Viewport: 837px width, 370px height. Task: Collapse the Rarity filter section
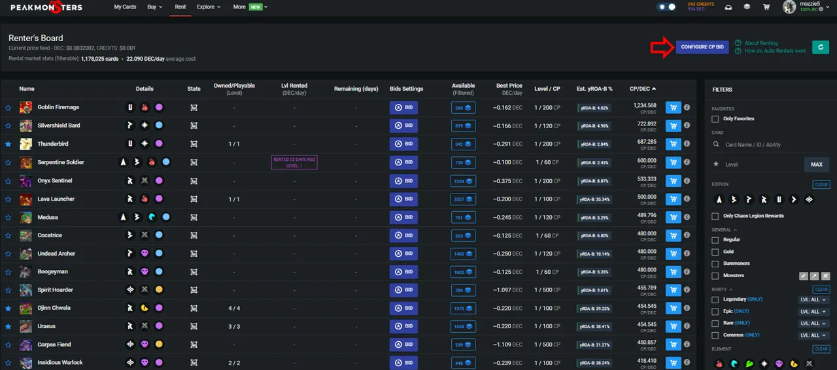(721, 289)
